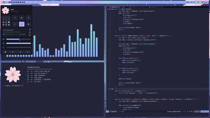Switch to the third editor tab

pos(154,7)
